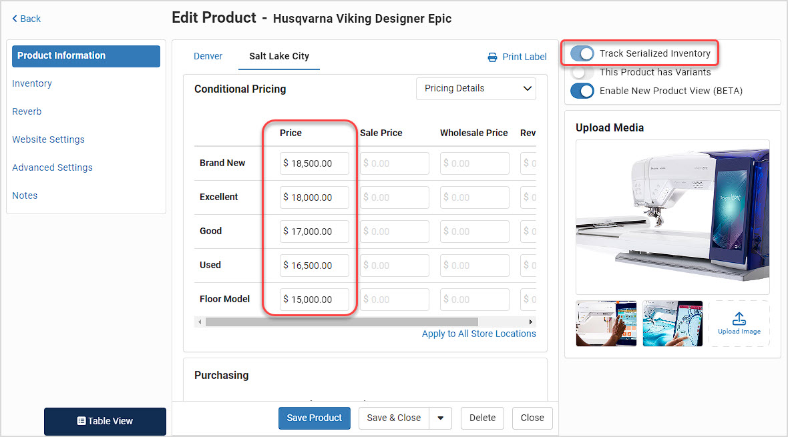Screen dimensions: 788x437
Task: Click the Good price field
Action: (x=314, y=232)
